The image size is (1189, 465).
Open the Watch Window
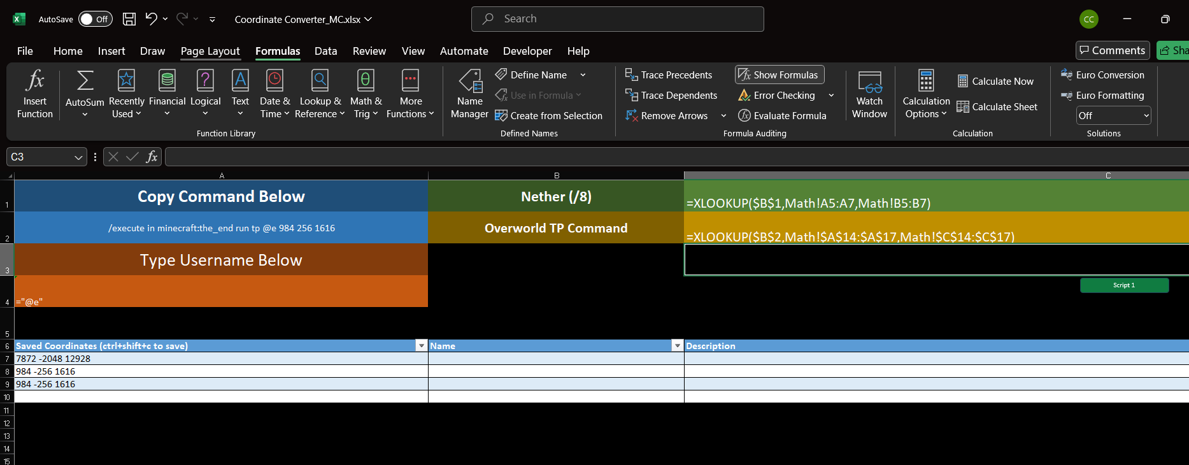tap(869, 94)
